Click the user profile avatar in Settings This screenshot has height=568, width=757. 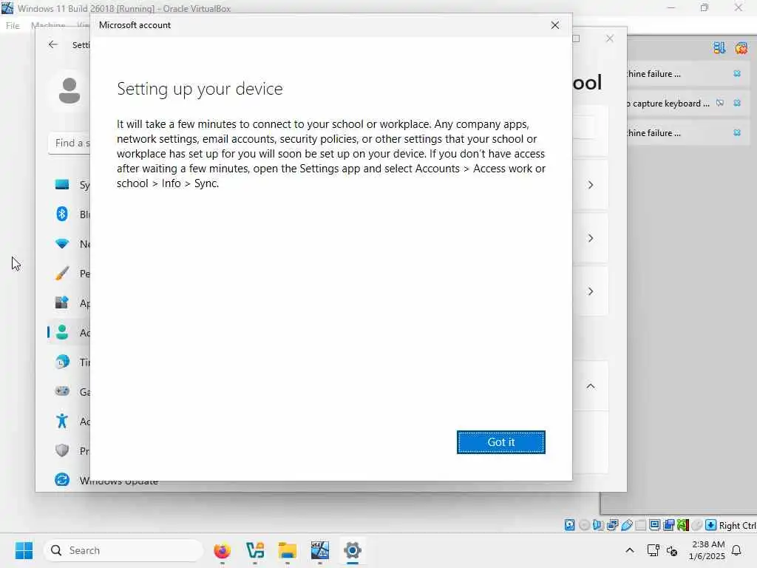click(x=69, y=90)
